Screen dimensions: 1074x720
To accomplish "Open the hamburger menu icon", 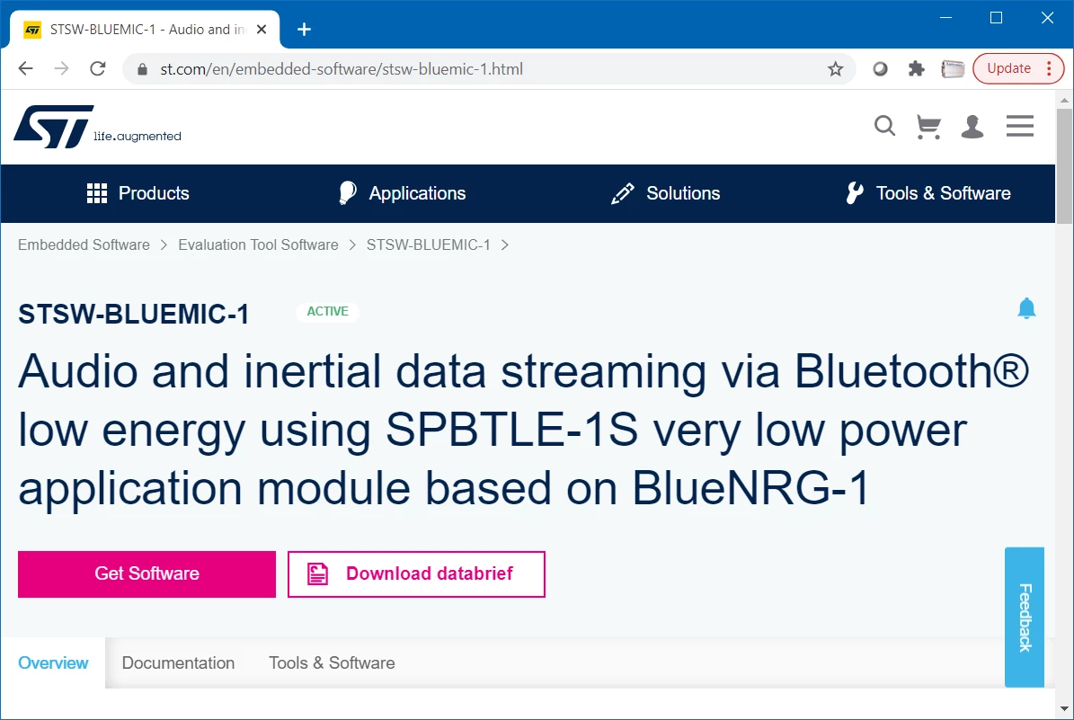I will [x=1019, y=126].
